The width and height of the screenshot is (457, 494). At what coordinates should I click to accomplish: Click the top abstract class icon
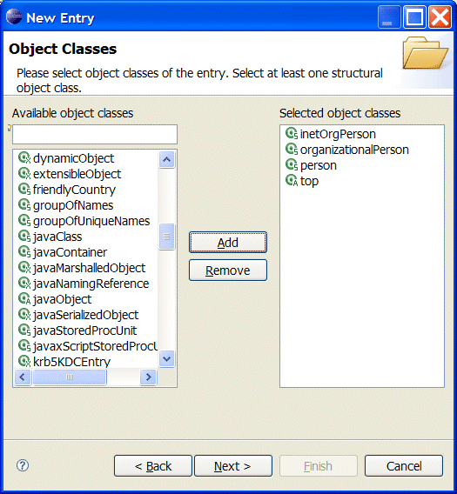click(x=292, y=181)
